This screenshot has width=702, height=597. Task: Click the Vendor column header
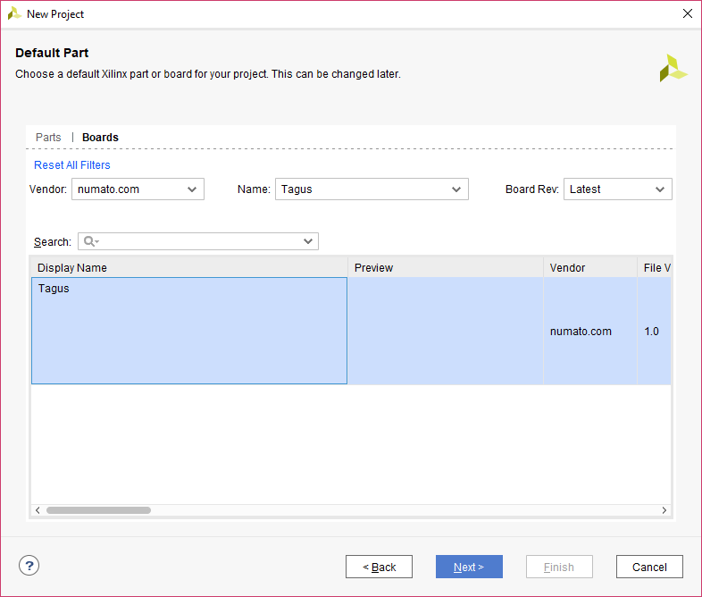click(589, 268)
